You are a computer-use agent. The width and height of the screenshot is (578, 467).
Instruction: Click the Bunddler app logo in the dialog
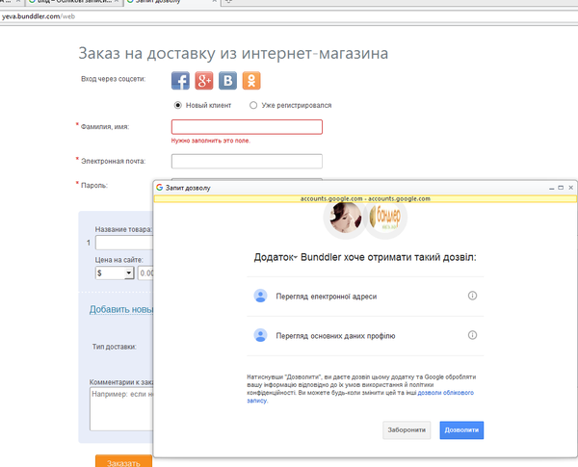point(384,217)
